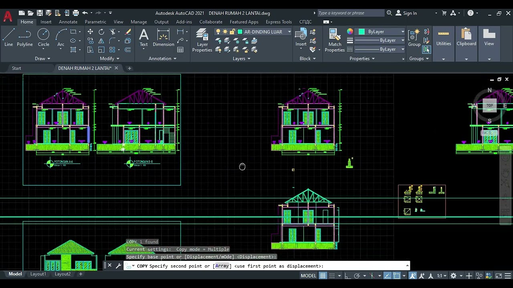513x288 pixels.
Task: Expand the Draw panel
Action: coord(42,58)
